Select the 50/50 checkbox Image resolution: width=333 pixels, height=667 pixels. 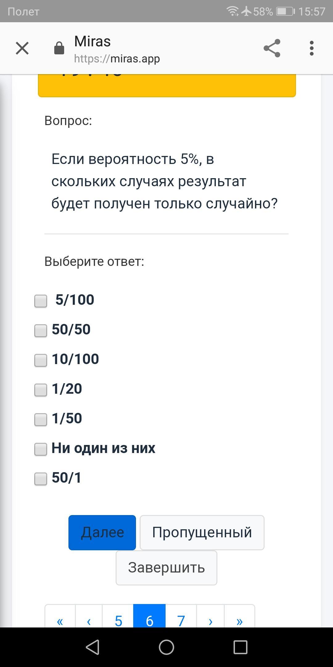(41, 330)
